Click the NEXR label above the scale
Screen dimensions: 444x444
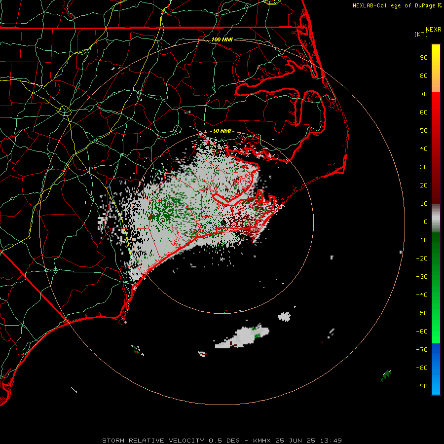coord(434,30)
